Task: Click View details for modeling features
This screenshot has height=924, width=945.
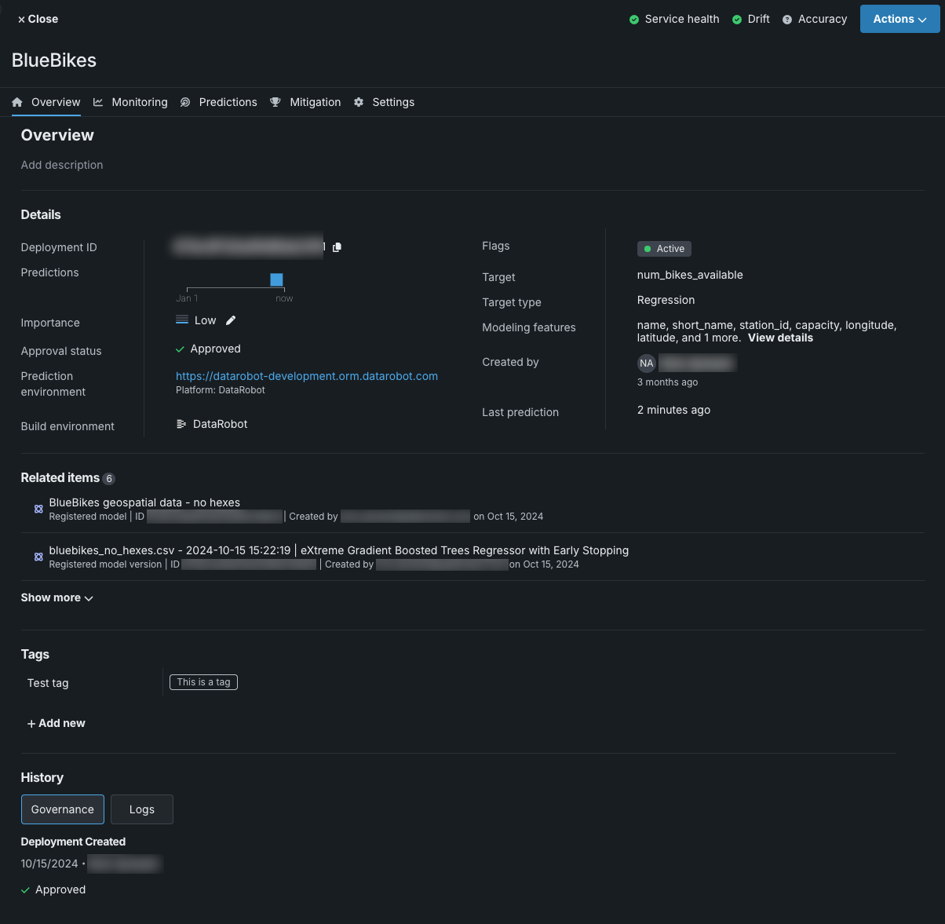Action: (x=780, y=338)
